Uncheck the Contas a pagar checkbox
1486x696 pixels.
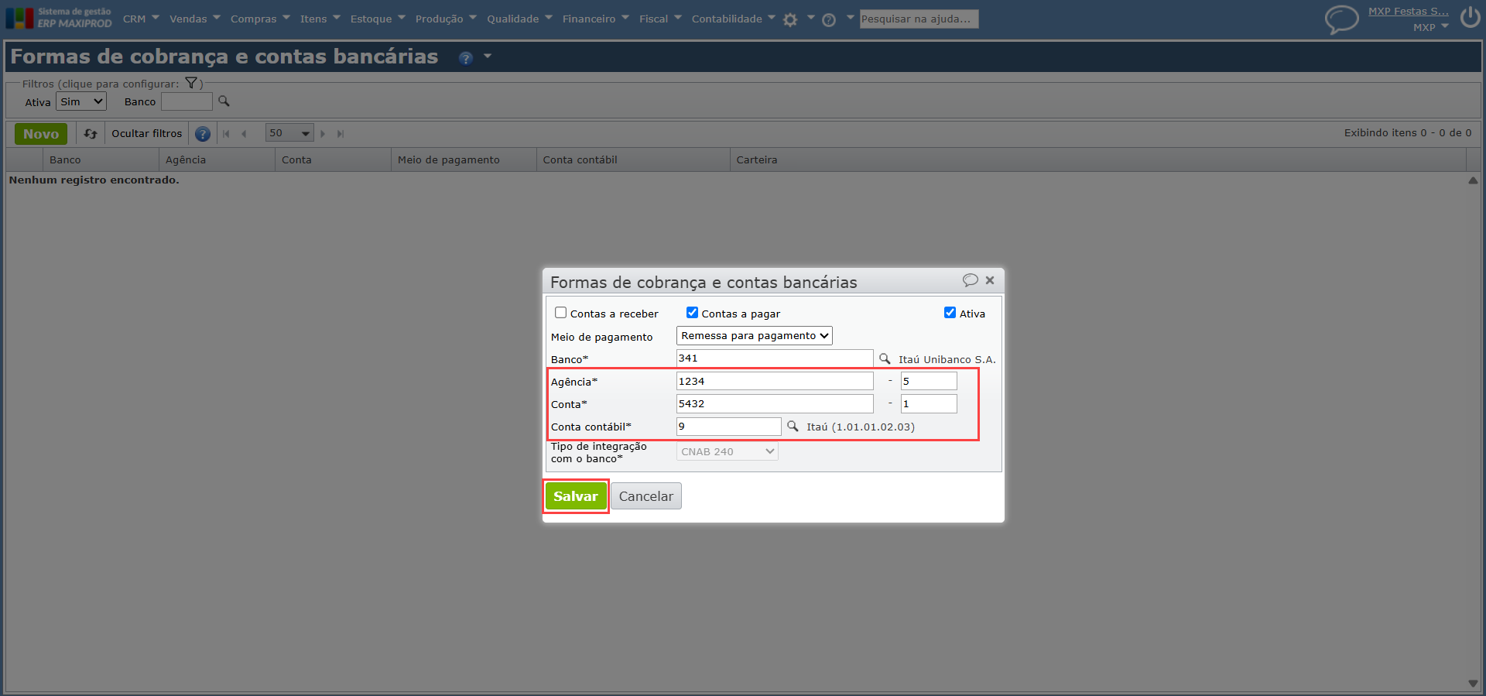pyautogui.click(x=692, y=313)
